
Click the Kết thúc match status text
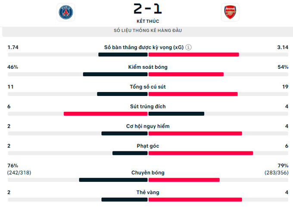(147, 21)
